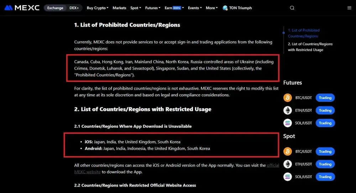The image size is (356, 193).
Task: Open the hamburger menu icon
Action: pyautogui.click(x=349, y=8)
